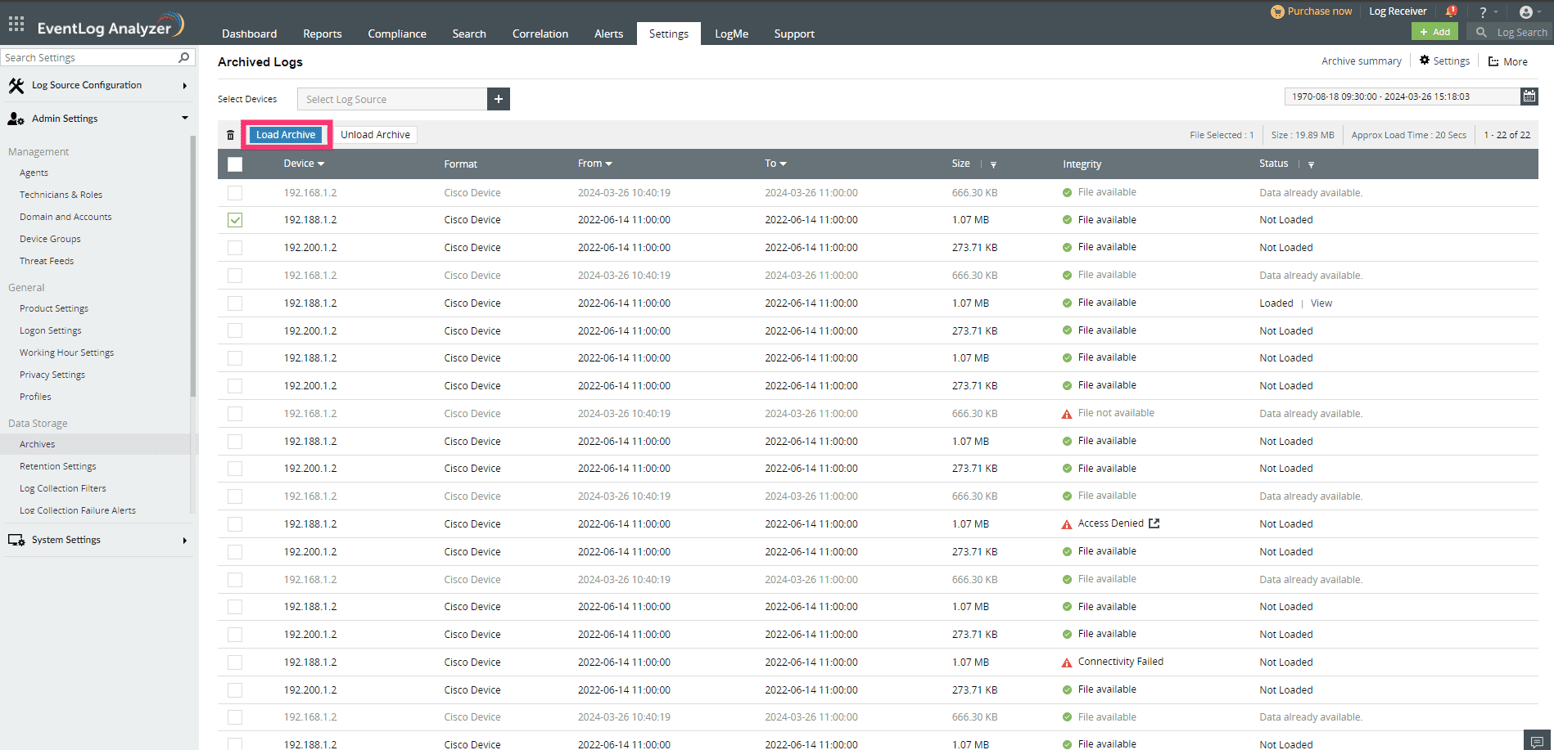Check the Loaded 192.188.1.2 row checkbox

click(235, 303)
